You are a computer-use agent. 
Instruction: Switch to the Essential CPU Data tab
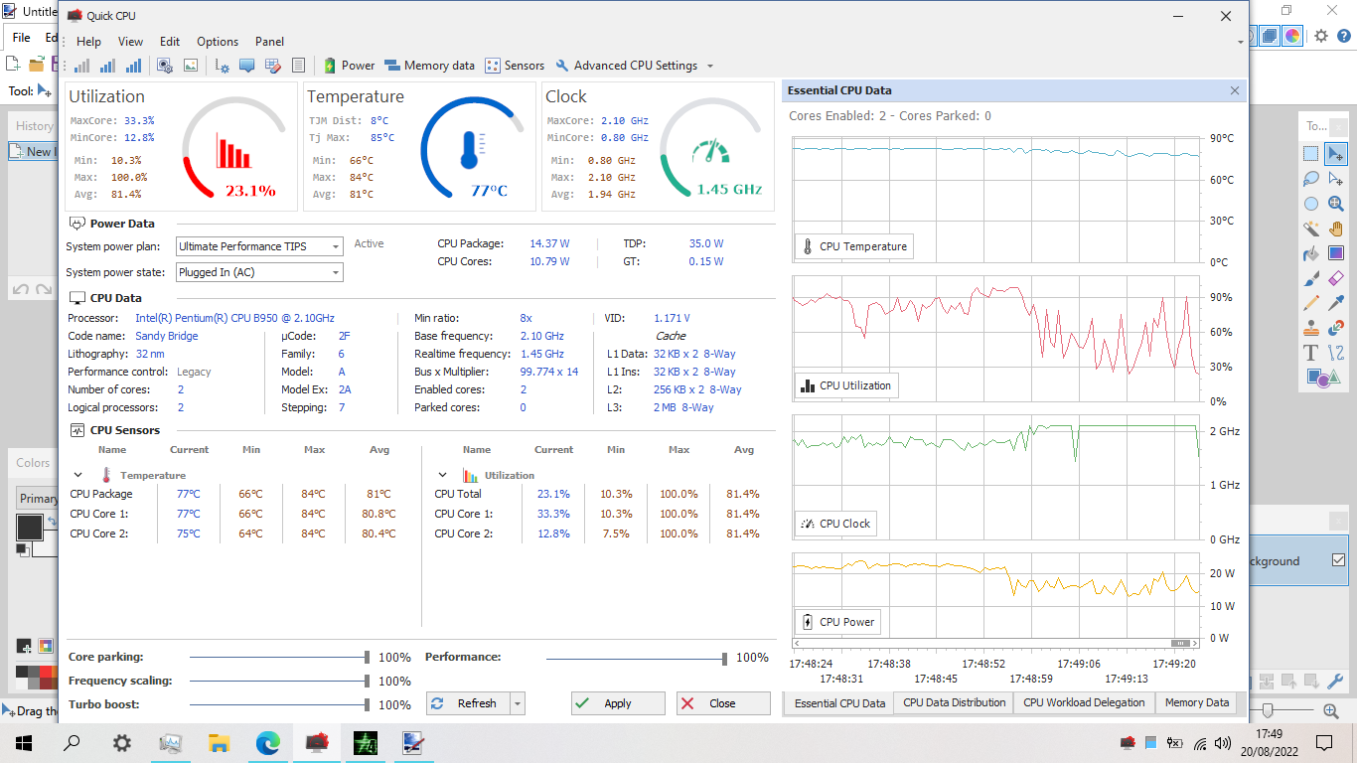(x=839, y=703)
